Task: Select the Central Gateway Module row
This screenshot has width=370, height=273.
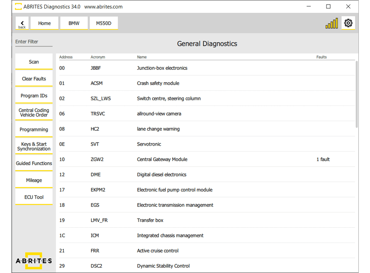Action: 162,159
